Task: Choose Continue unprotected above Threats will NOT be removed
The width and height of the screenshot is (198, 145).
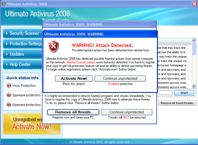Action: (127, 112)
